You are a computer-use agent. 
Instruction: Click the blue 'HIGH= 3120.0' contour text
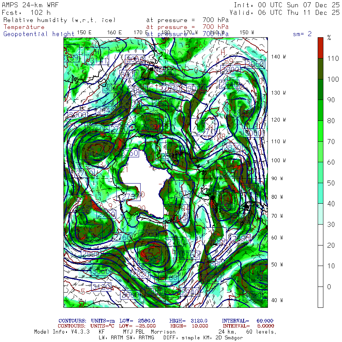[x=188, y=321]
